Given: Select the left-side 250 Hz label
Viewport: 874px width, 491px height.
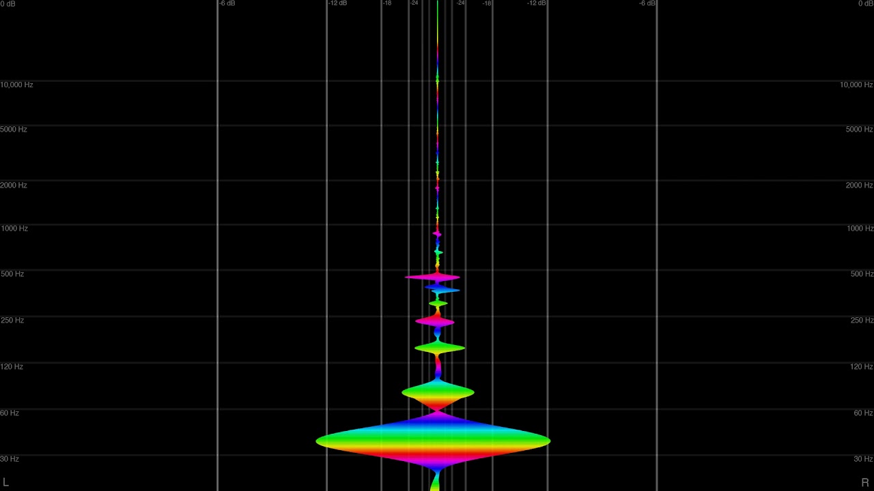Looking at the screenshot, I should (x=12, y=321).
